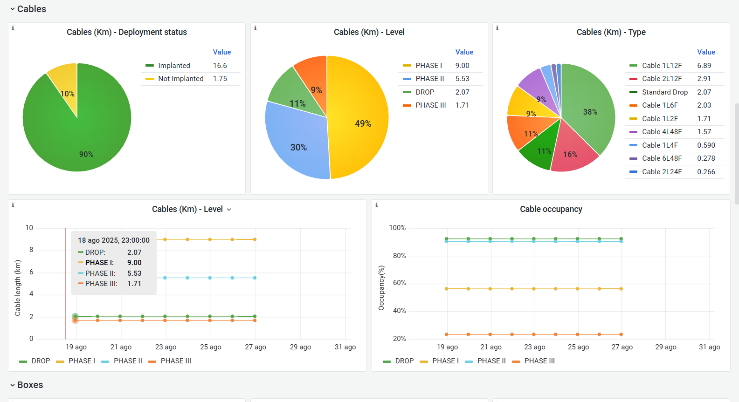Select Cable 6L48F legend entry

pyautogui.click(x=662, y=158)
